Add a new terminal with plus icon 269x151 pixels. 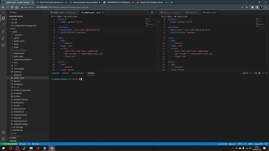click(x=251, y=73)
